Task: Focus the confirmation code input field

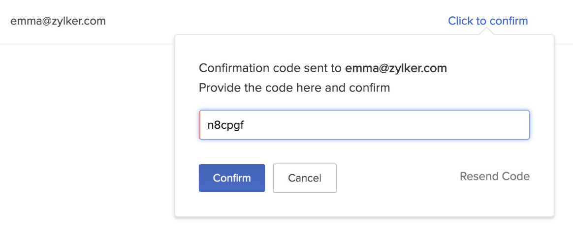Action: [364, 125]
